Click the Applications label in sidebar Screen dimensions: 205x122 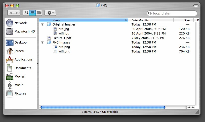[24, 59]
